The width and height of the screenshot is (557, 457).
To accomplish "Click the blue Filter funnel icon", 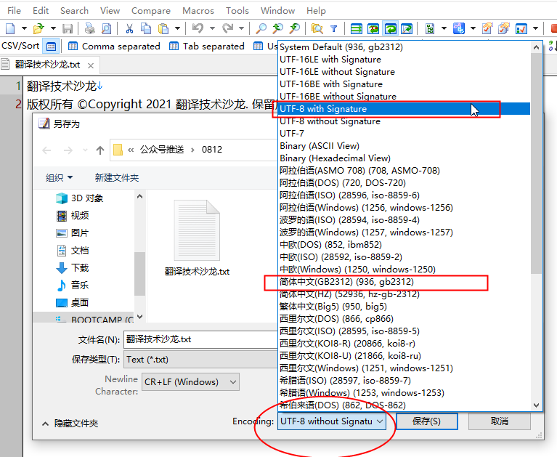I will tap(333, 28).
